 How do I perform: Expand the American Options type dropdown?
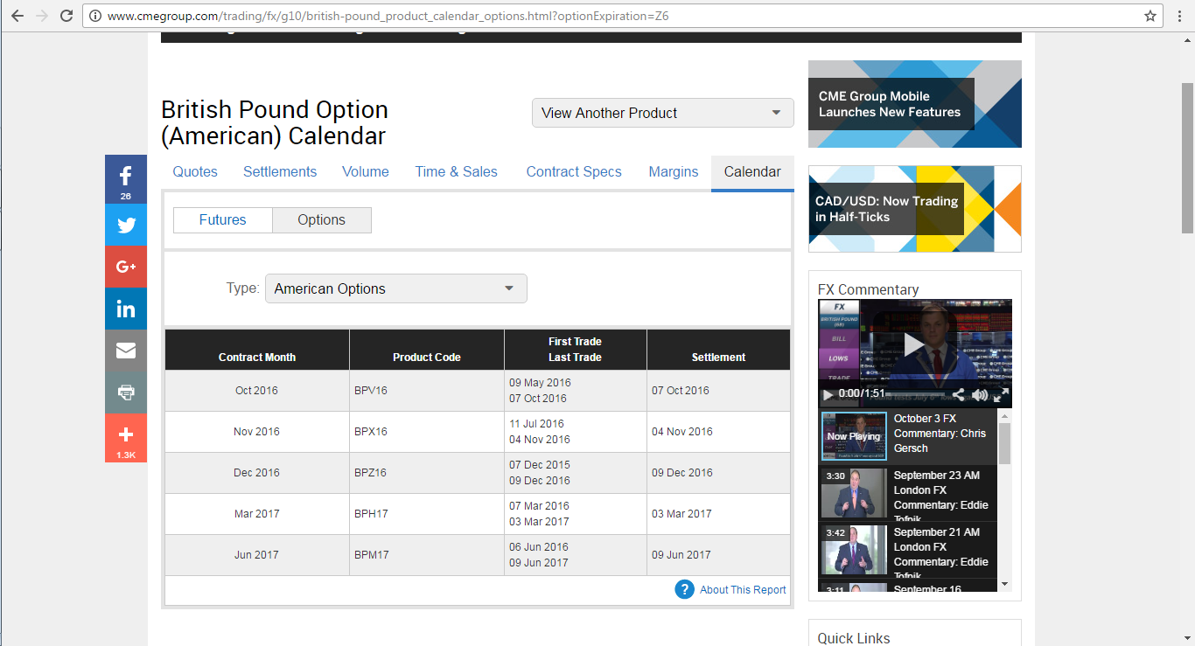(x=396, y=288)
